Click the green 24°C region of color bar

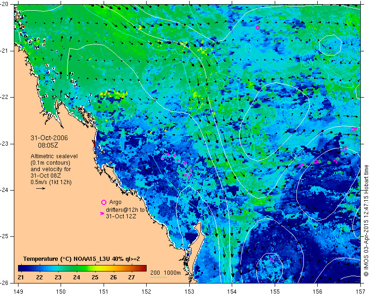point(77,268)
